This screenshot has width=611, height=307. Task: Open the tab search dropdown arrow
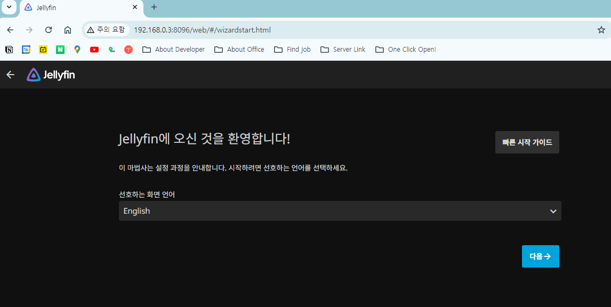coord(9,7)
